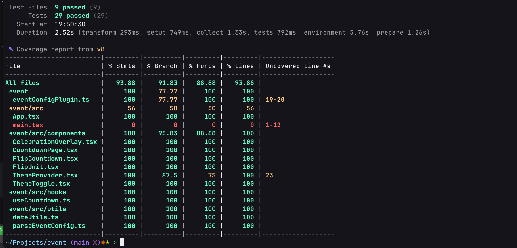517x248 pixels.
Task: Click the All files summary row label
Action: coord(22,83)
